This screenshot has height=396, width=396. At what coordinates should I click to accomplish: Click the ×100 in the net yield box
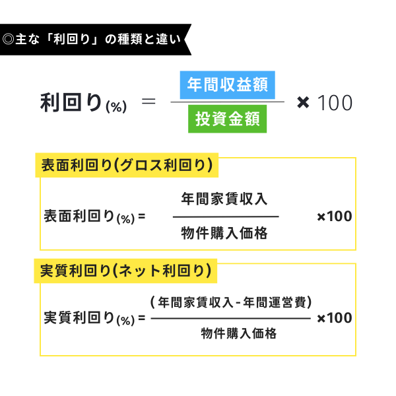[x=335, y=318]
